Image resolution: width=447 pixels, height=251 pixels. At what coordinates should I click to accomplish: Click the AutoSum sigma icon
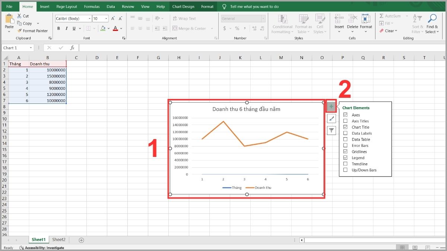[381, 16]
